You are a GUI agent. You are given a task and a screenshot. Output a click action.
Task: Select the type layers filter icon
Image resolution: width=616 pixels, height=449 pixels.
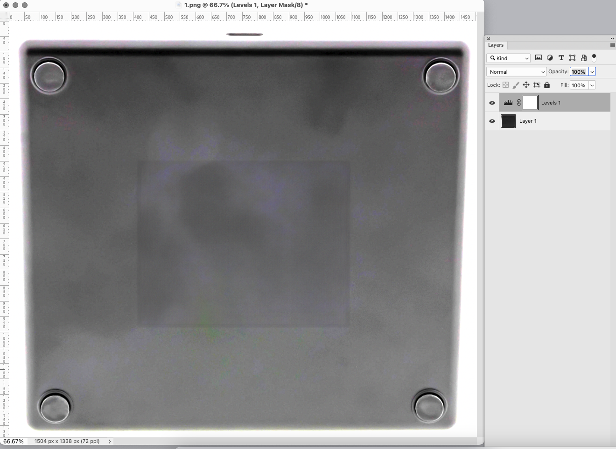point(561,57)
